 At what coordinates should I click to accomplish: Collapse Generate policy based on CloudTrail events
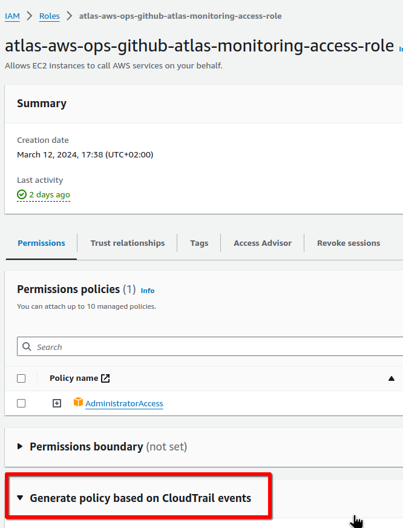20,498
